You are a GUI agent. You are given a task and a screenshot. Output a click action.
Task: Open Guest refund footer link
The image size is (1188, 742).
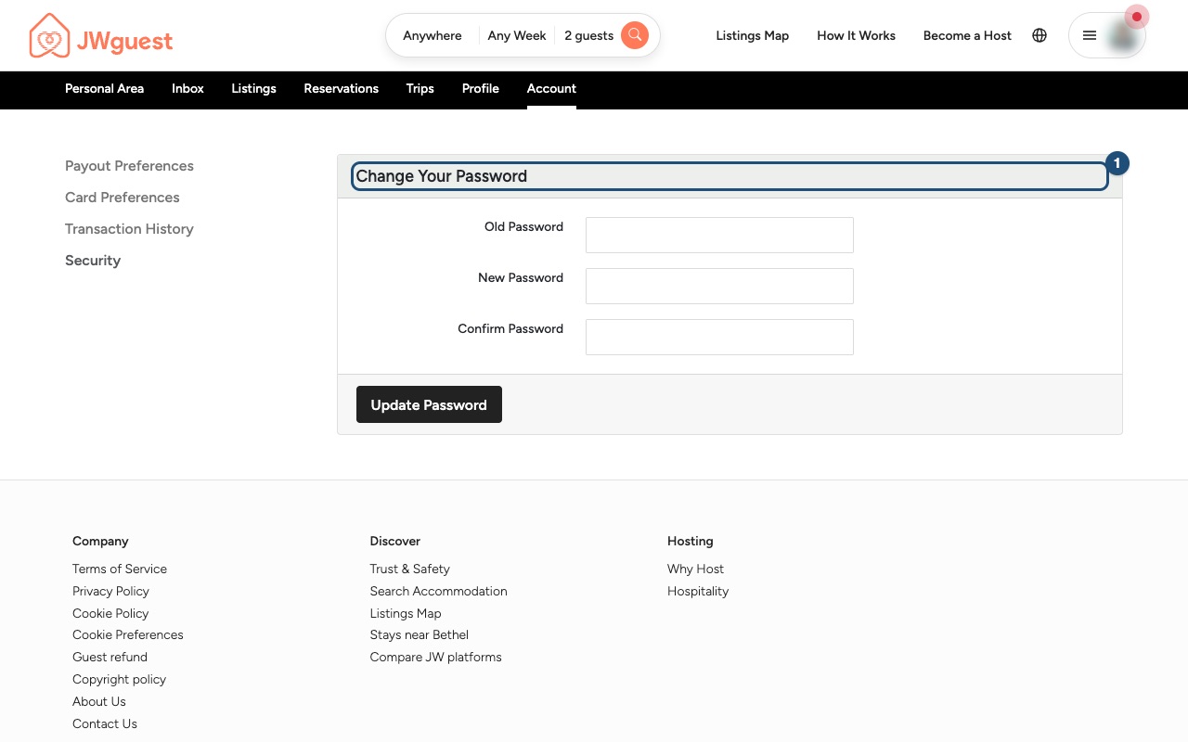[110, 657]
